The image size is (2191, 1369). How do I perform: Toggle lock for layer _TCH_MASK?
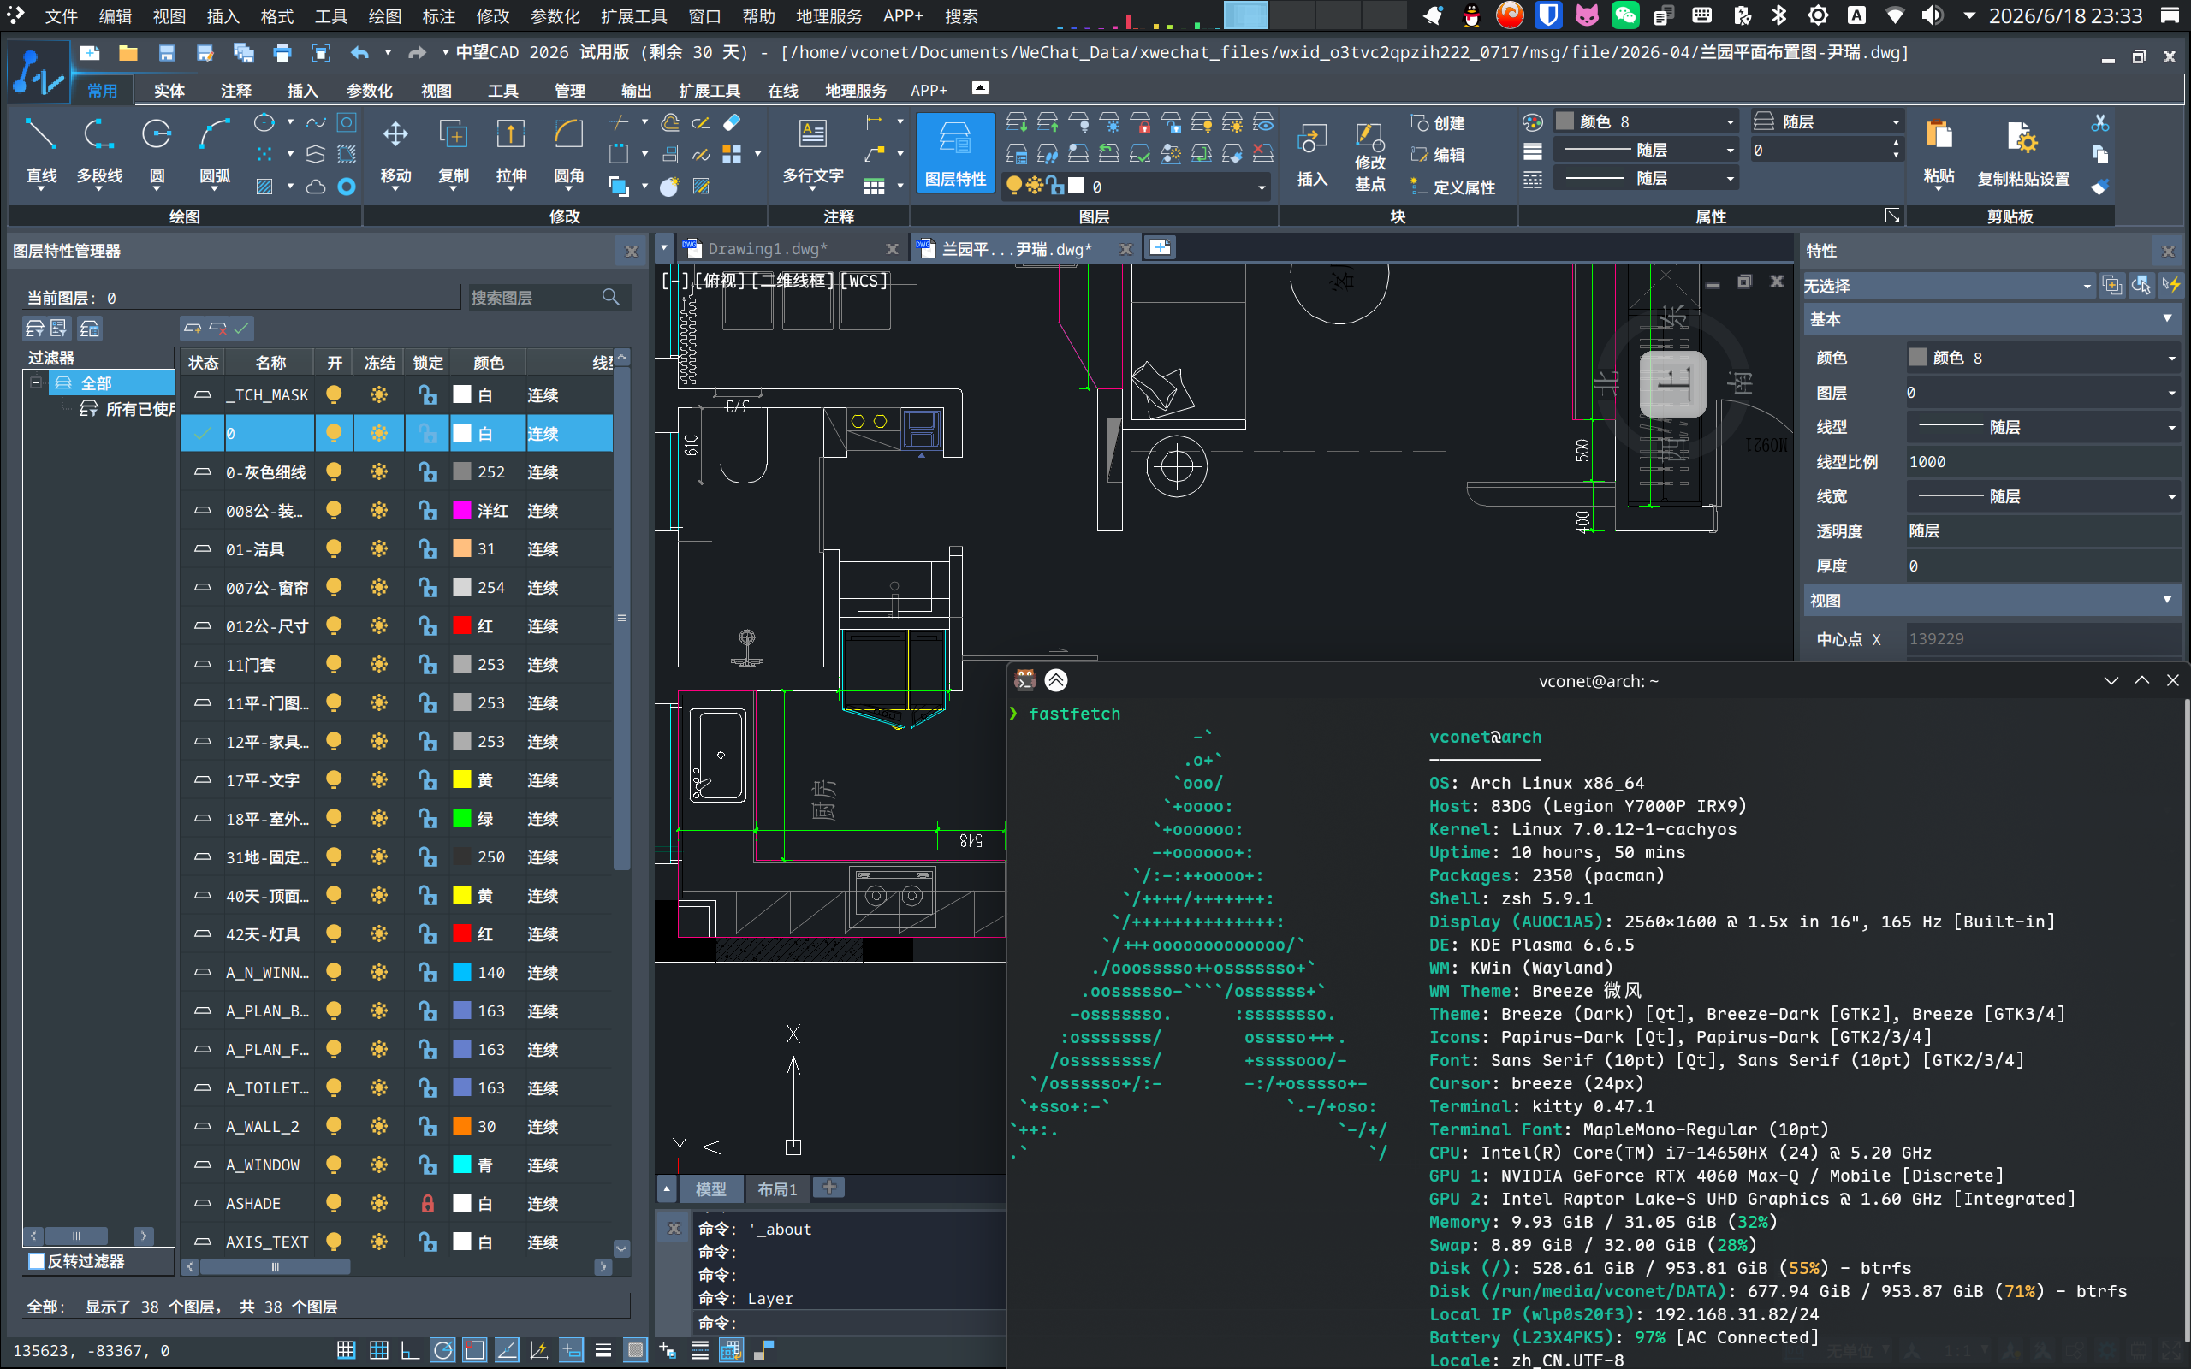pos(427,394)
